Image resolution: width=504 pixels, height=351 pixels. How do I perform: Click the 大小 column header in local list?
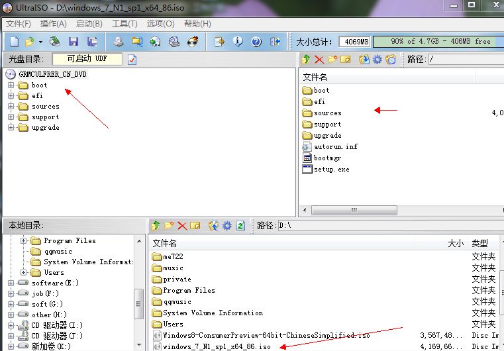click(x=456, y=244)
